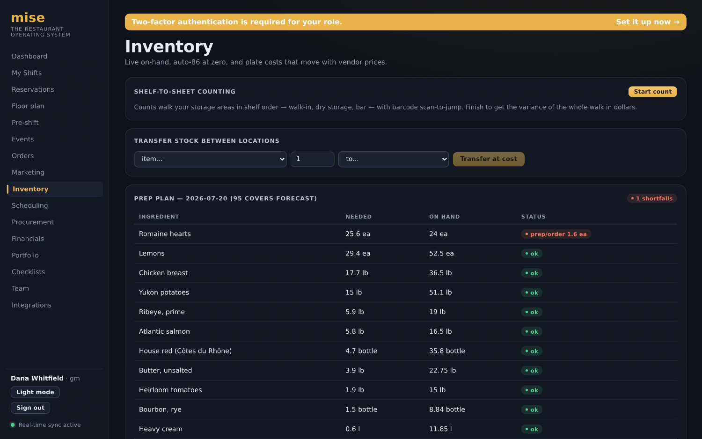
Task: Click the 'prep/order 1.6 ea' status badge
Action: tap(556, 234)
